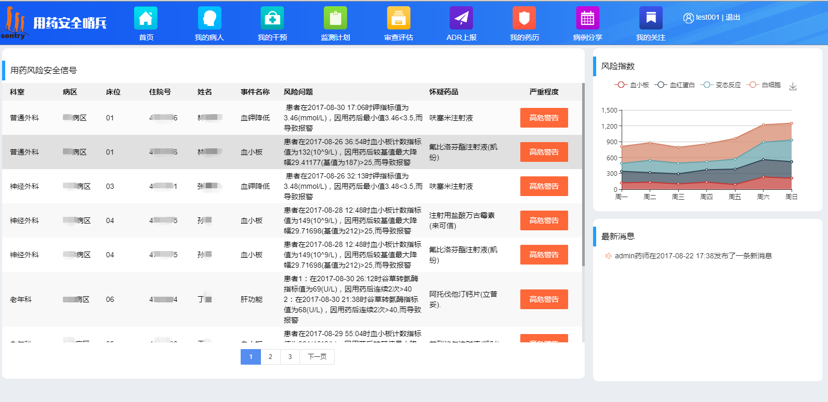Open 我的关注 bookmark icon
This screenshot has width=828, height=402.
click(651, 18)
